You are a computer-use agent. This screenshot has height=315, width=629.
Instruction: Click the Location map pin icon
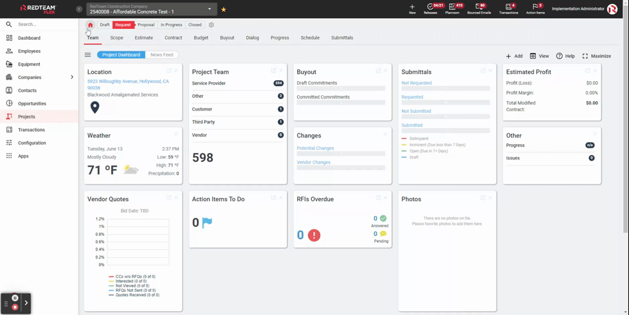tap(95, 107)
